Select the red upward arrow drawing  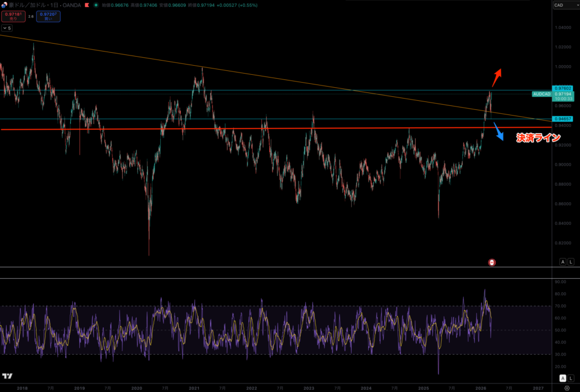497,75
